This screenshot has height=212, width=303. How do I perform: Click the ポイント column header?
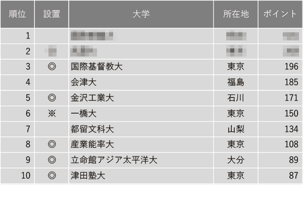click(x=280, y=14)
